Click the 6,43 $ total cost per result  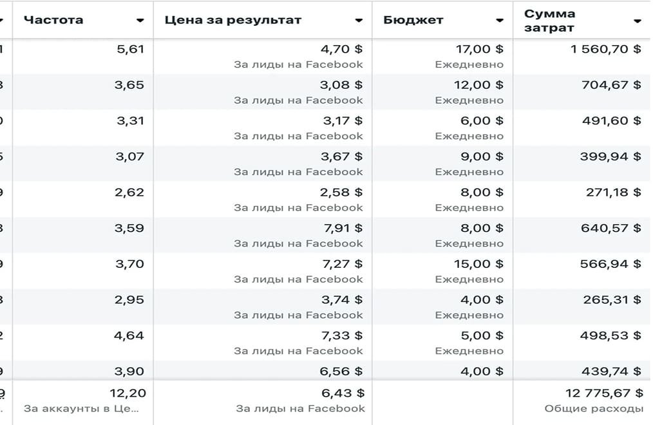coord(341,393)
